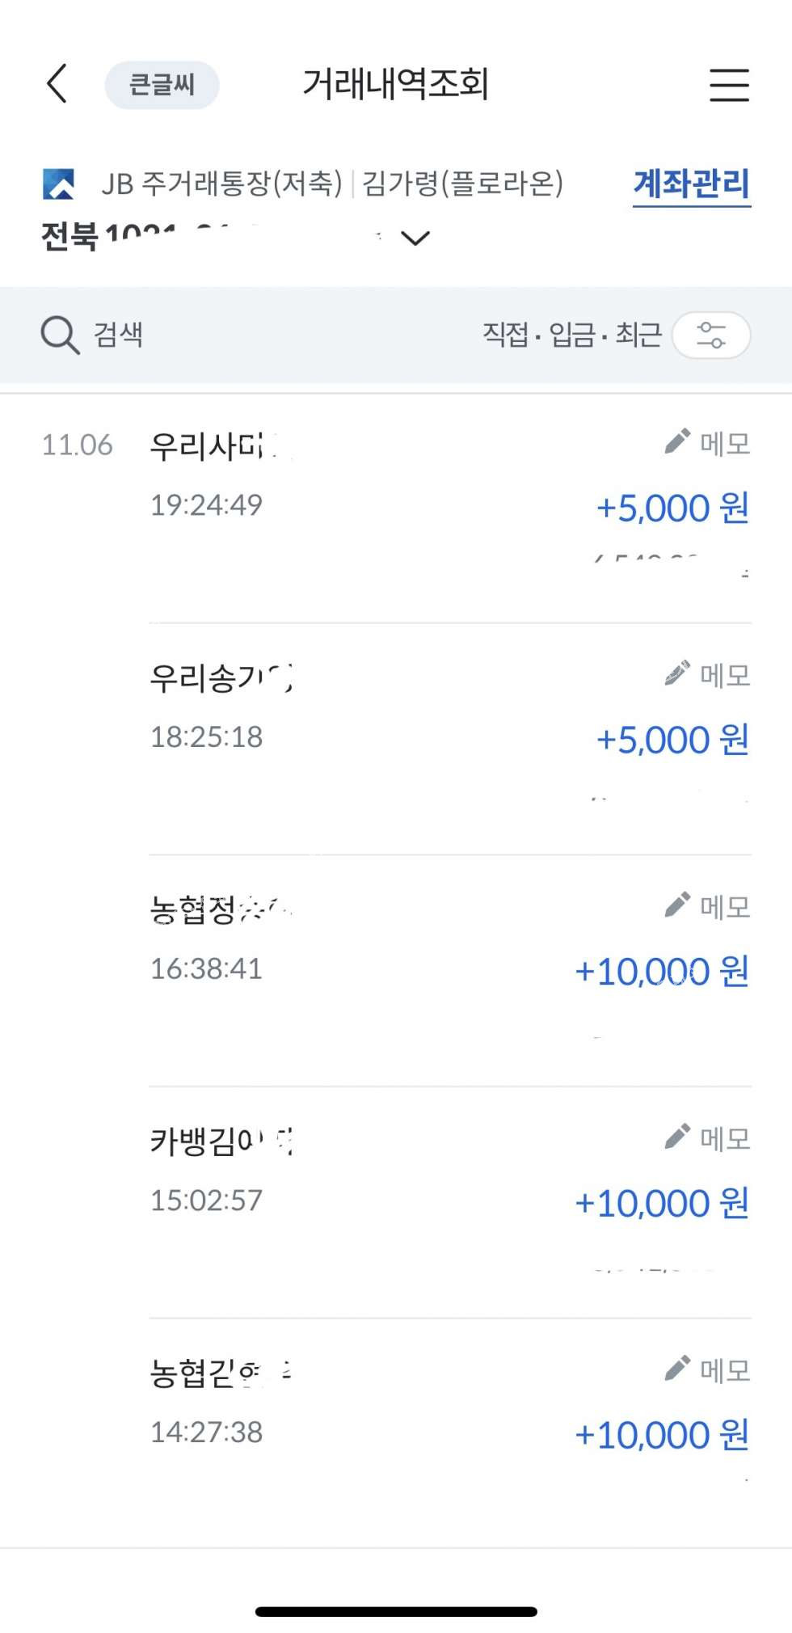The image size is (792, 1633).
Task: Expand the account number dropdown chevron
Action: (415, 238)
